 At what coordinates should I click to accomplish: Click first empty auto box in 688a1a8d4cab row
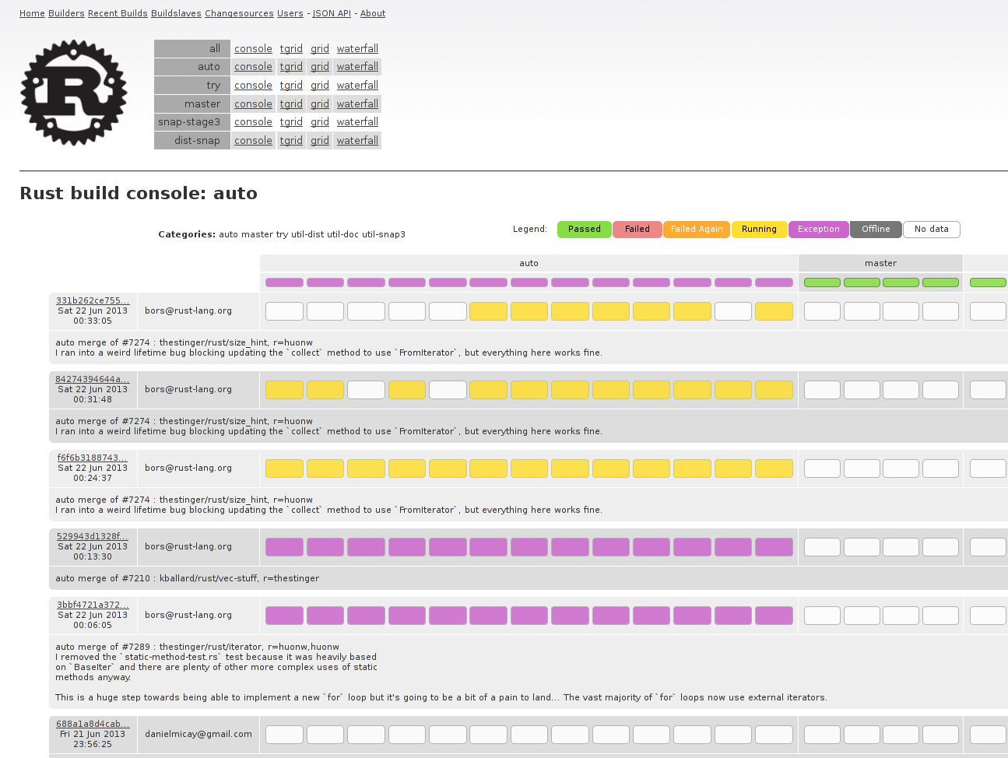(284, 735)
